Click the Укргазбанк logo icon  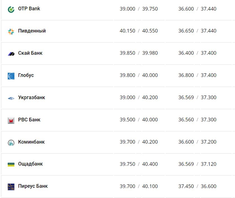11,98
